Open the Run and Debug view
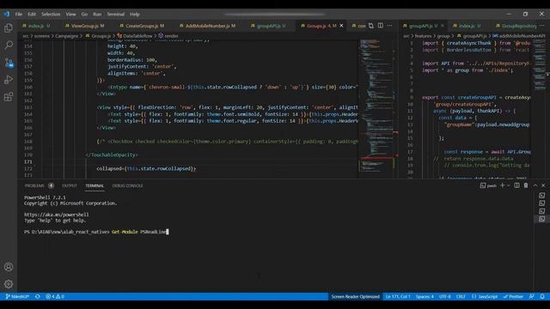The height and width of the screenshot is (309, 550). [x=9, y=80]
